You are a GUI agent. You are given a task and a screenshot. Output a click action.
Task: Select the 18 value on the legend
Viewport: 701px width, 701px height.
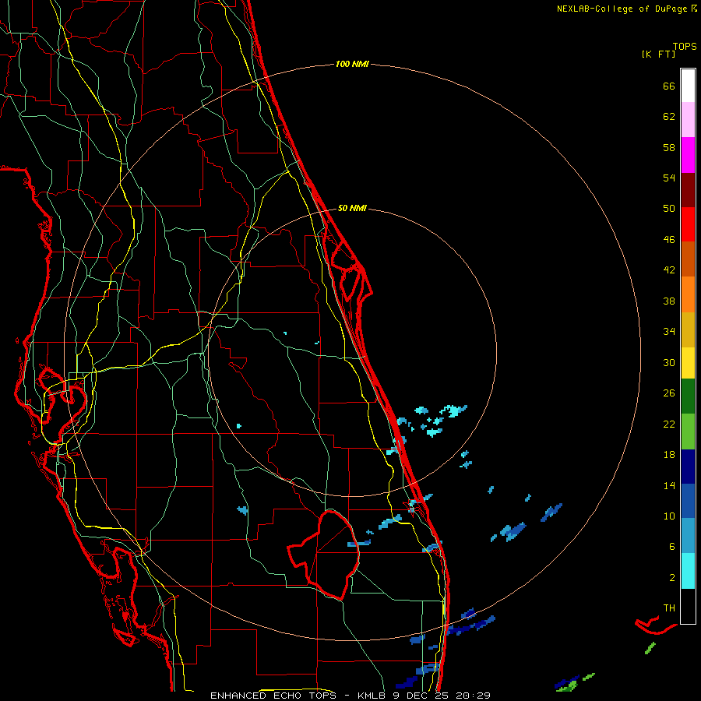(x=669, y=455)
